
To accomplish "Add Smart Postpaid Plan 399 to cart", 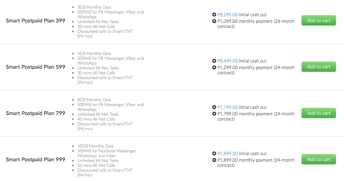I will (318, 20).
